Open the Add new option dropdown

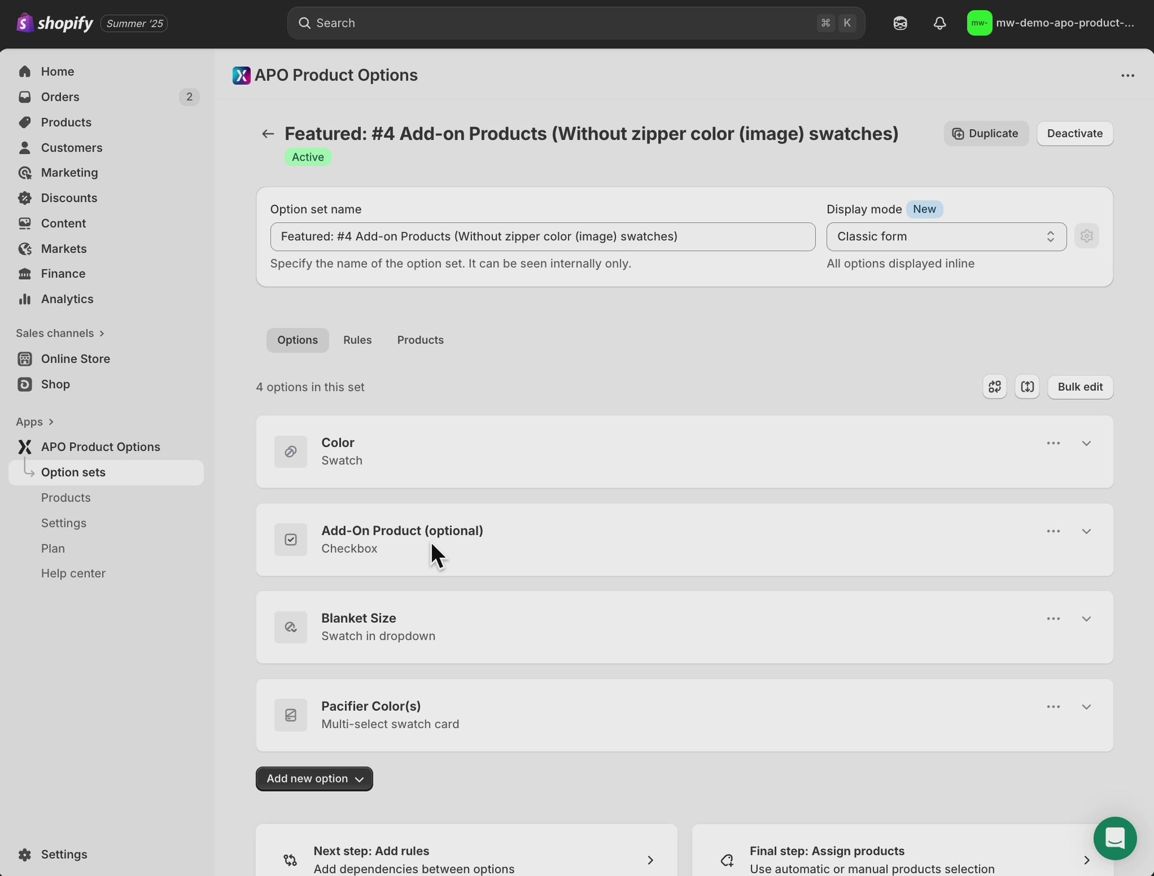pyautogui.click(x=314, y=779)
